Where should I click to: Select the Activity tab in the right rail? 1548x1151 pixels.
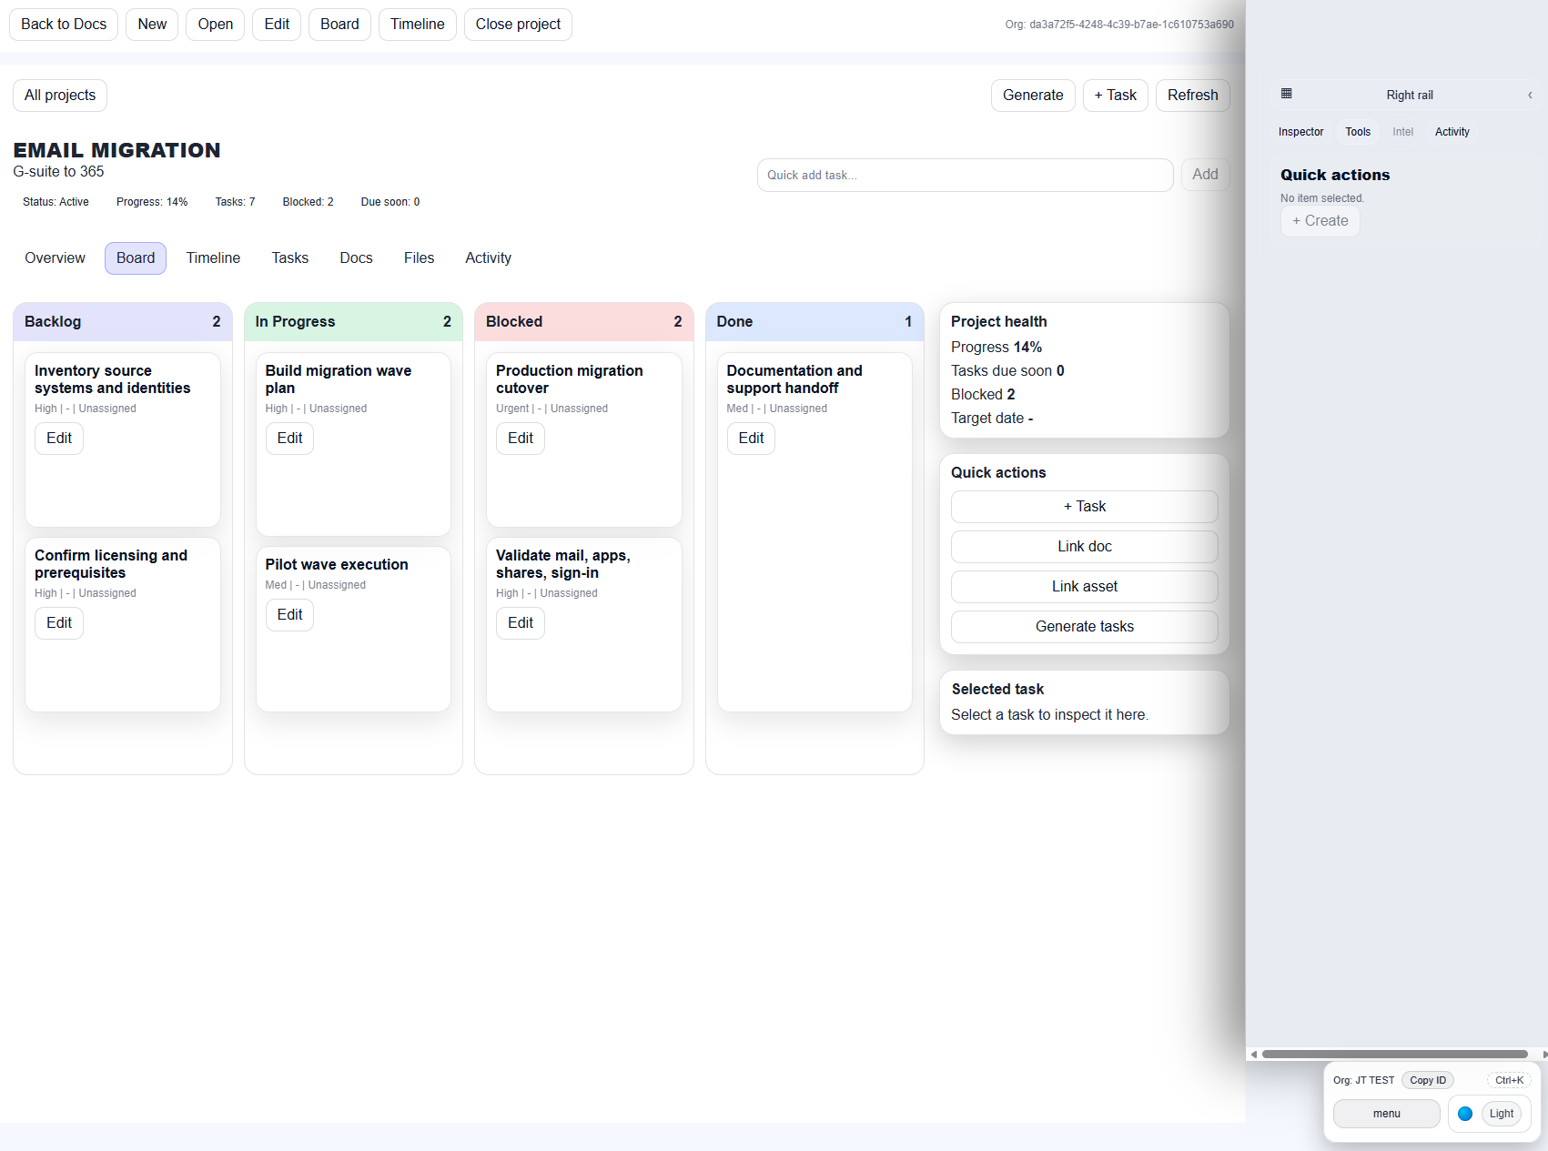[x=1452, y=132]
